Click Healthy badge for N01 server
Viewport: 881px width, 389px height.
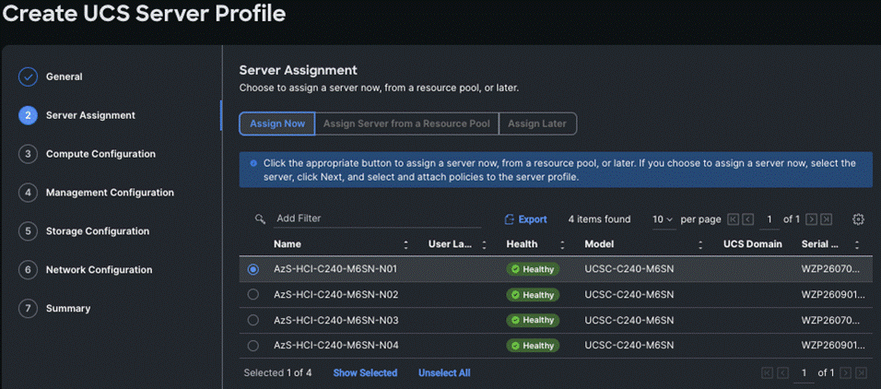tap(533, 269)
